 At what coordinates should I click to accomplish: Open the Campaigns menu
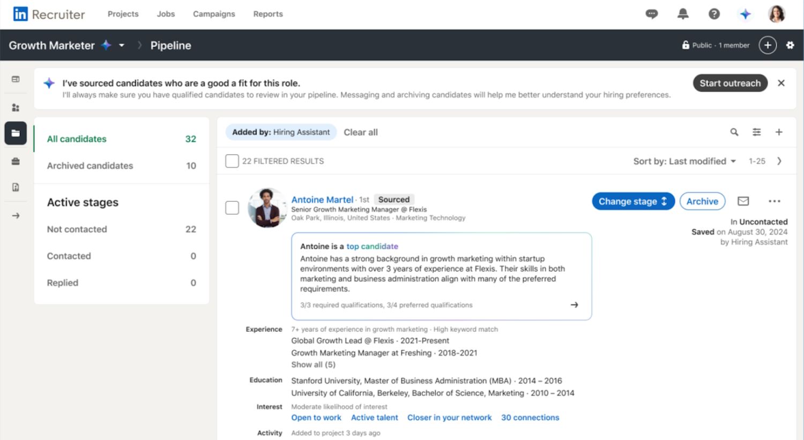[x=214, y=14]
